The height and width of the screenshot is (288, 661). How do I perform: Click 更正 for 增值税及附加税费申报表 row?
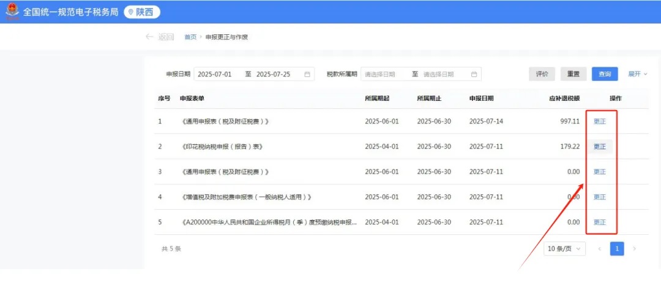[x=599, y=197]
